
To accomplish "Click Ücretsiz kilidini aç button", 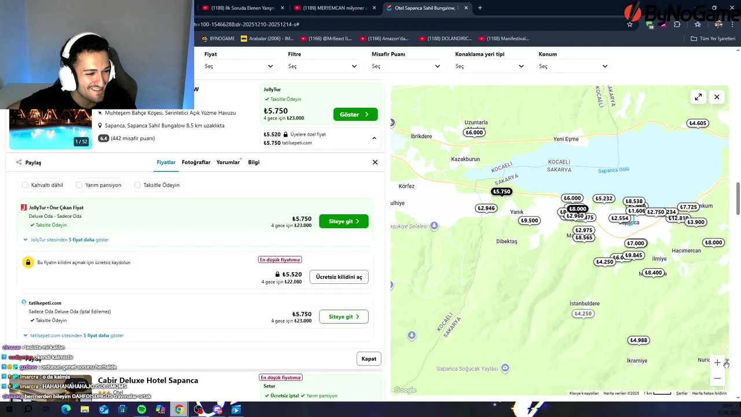I will tap(339, 277).
